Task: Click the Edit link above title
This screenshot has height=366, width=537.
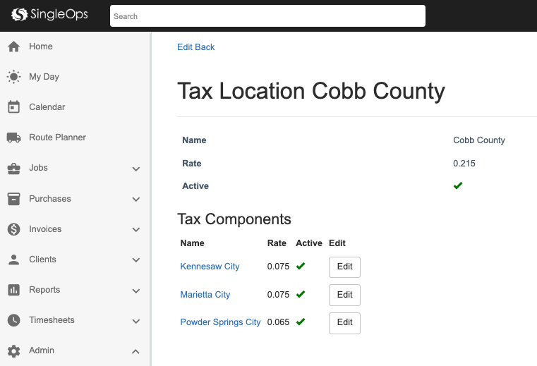Action: click(184, 47)
